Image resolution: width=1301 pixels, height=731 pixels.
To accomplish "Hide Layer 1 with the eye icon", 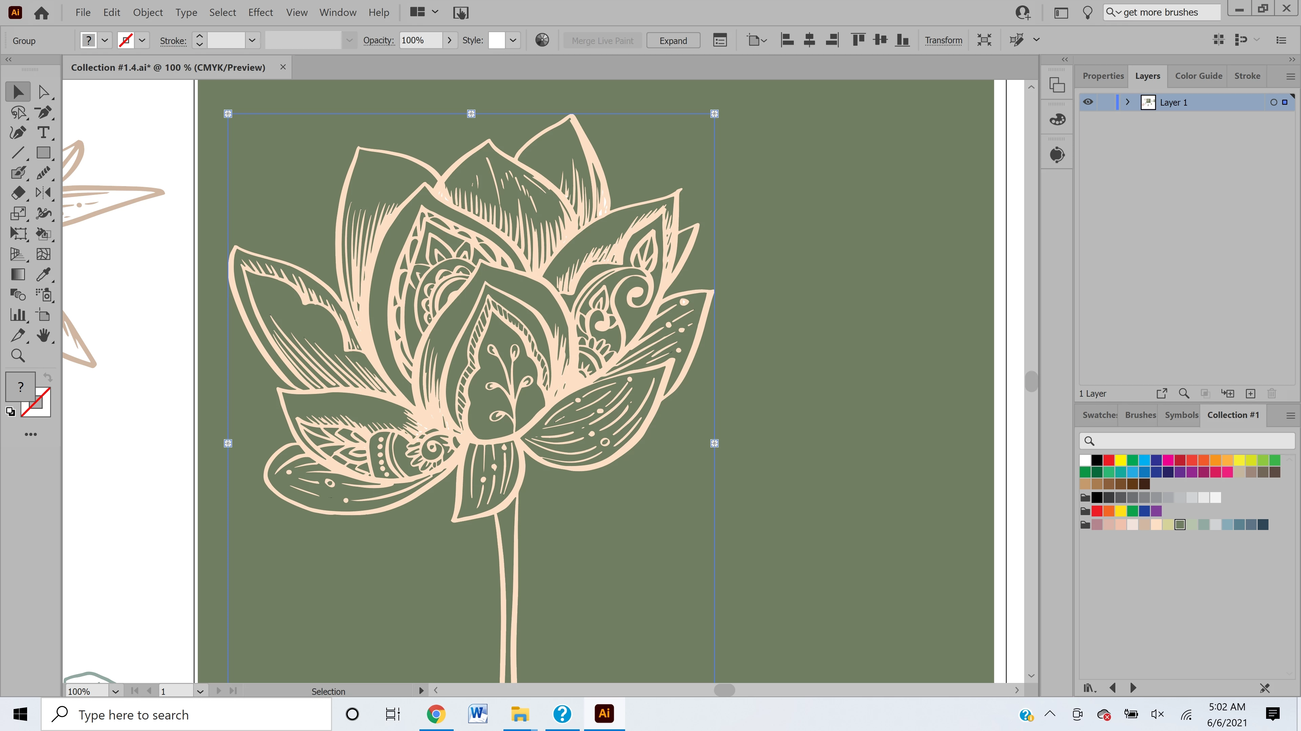I will (x=1088, y=103).
